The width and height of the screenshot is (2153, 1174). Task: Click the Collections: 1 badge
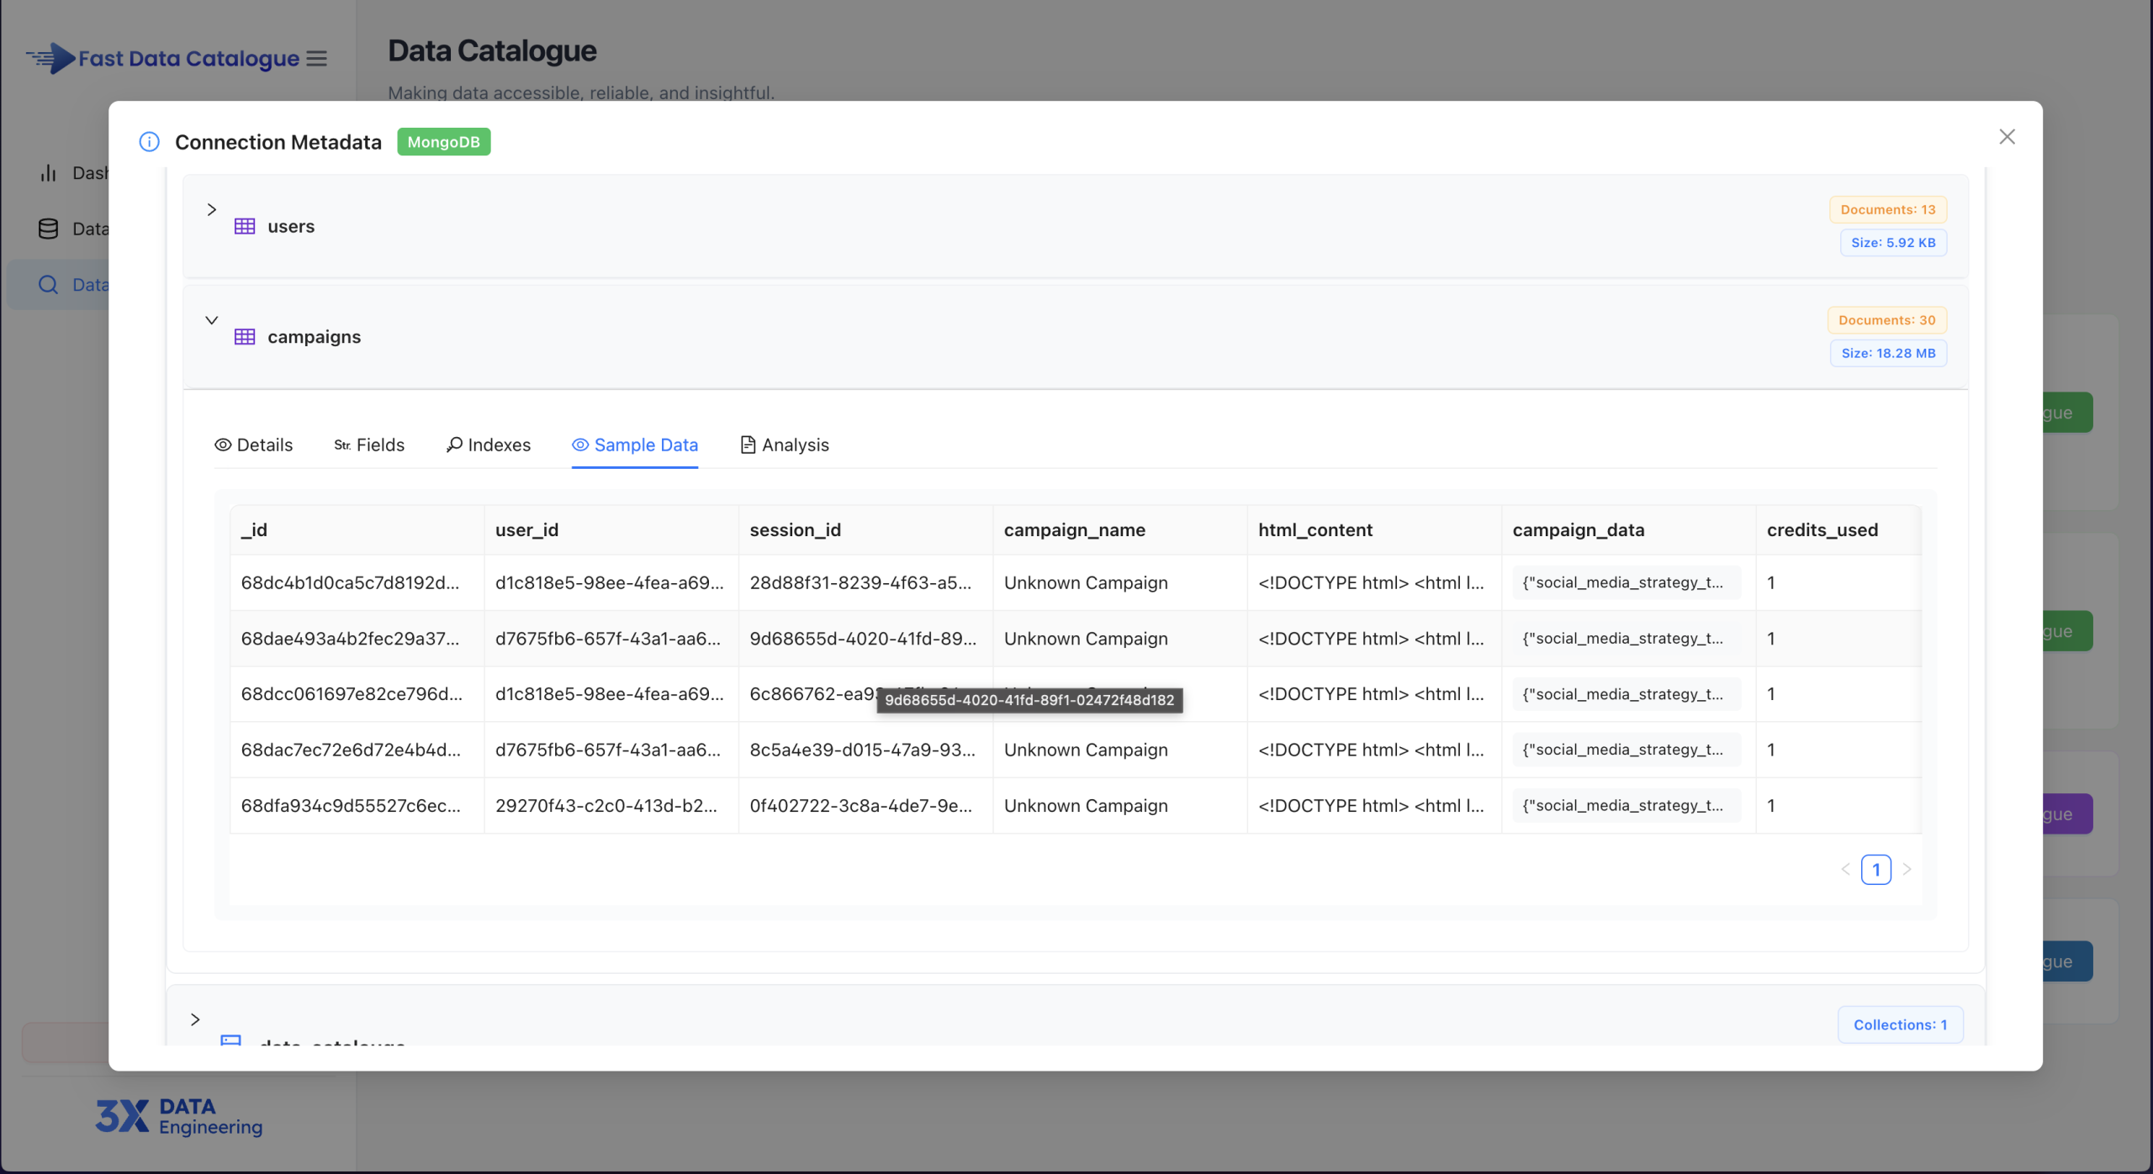click(x=1900, y=1024)
